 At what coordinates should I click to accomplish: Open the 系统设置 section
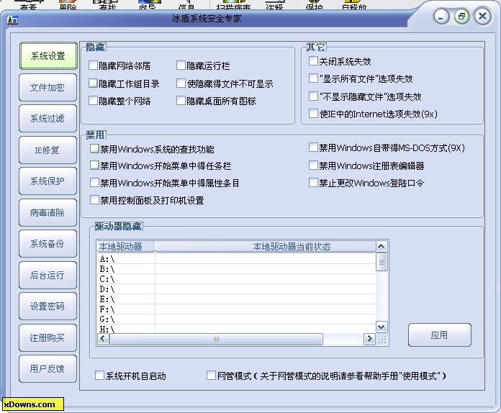48,56
